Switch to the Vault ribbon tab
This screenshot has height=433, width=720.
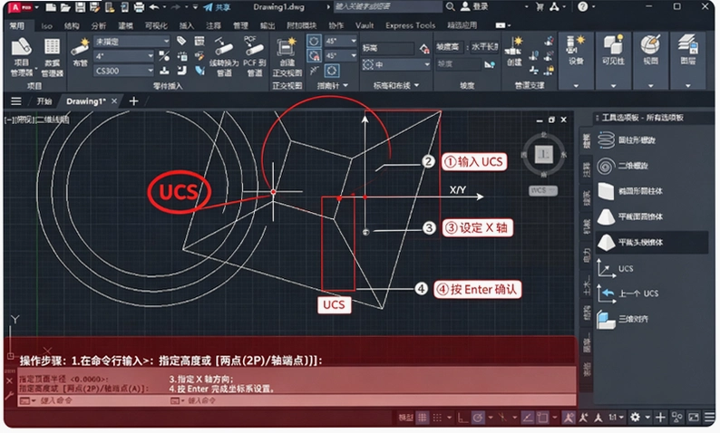point(365,25)
